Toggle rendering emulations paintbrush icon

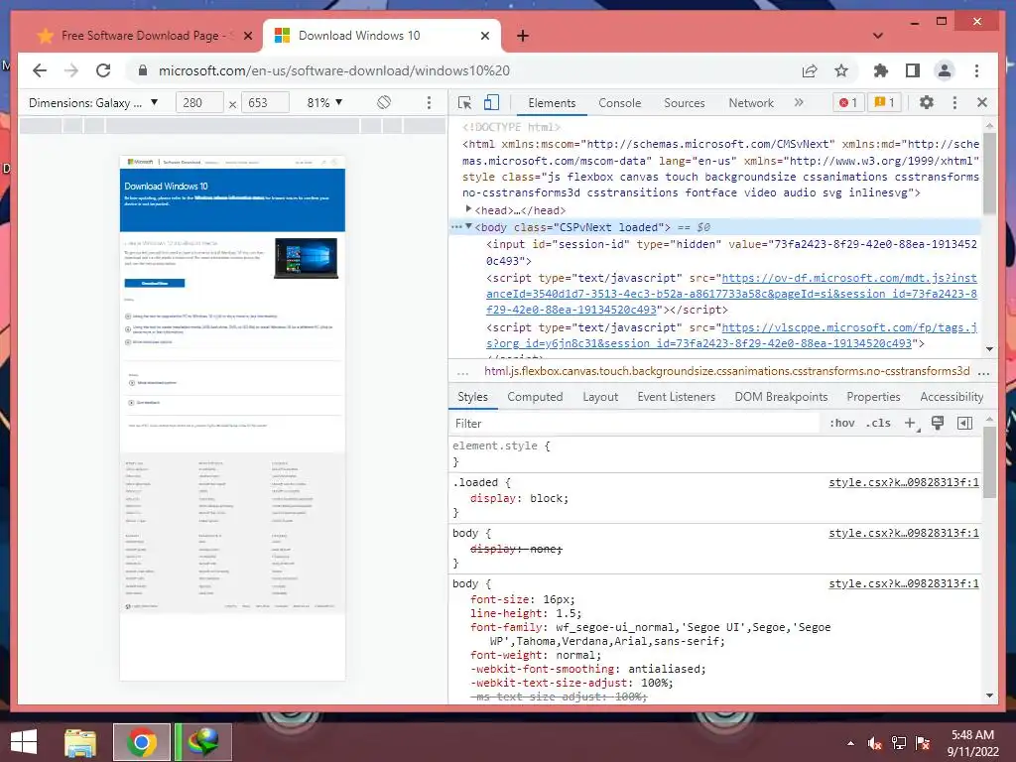[x=937, y=423]
